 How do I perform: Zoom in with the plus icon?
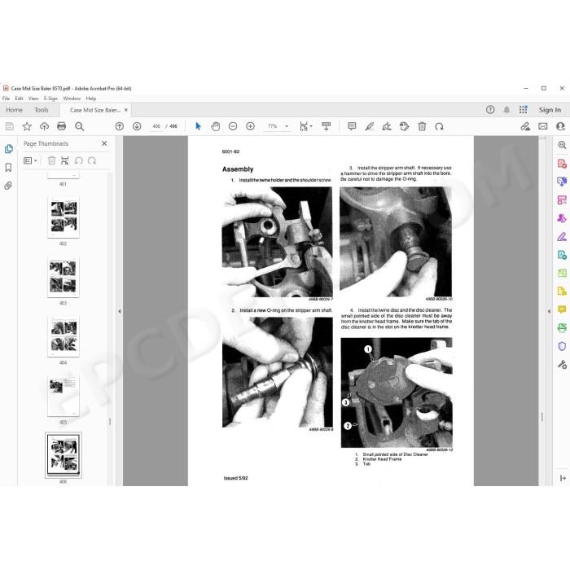coord(250,126)
